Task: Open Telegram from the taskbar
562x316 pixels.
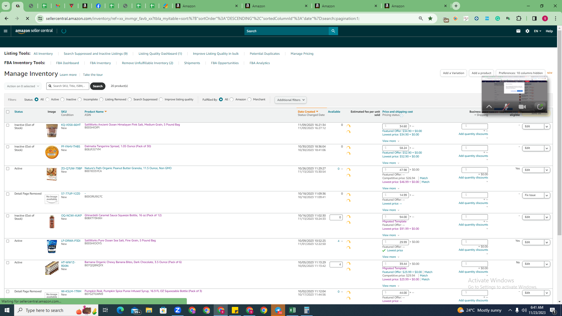Action: click(x=278, y=310)
